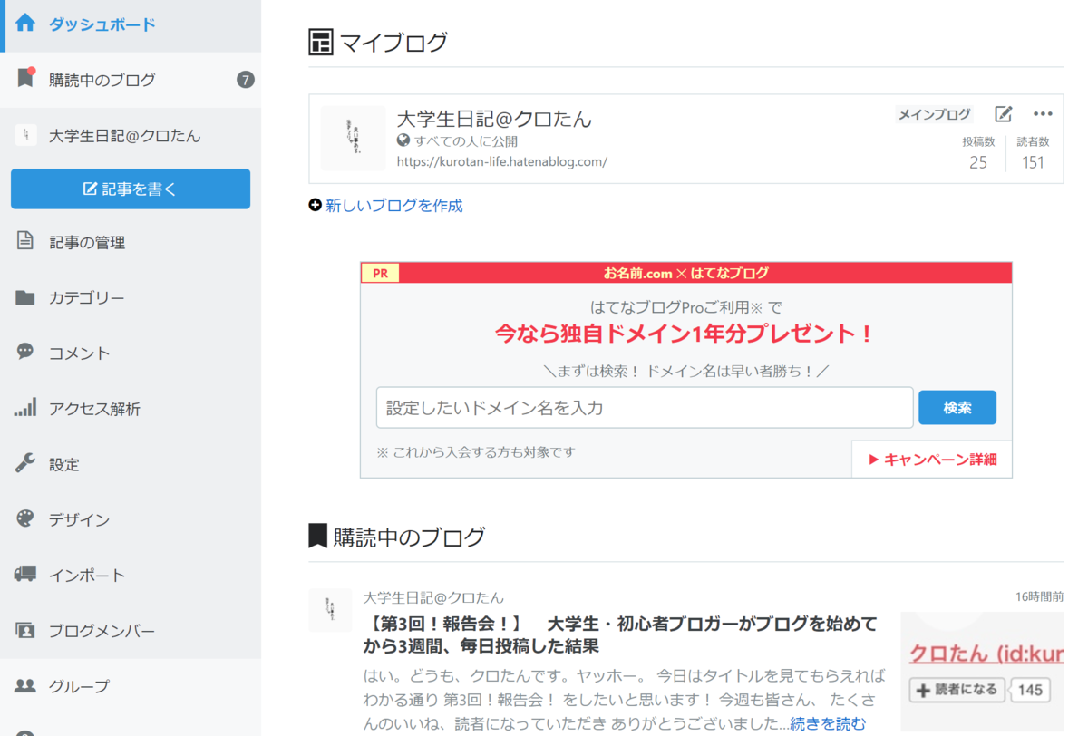Click the edit pencil icon on the blog card
The height and width of the screenshot is (736, 1088).
coord(1003,113)
